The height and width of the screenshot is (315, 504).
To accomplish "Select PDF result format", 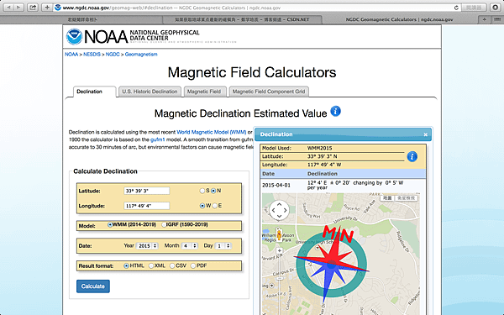I will coord(193,265).
